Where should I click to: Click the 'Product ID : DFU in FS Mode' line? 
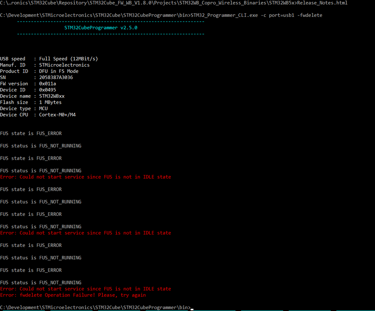point(39,71)
